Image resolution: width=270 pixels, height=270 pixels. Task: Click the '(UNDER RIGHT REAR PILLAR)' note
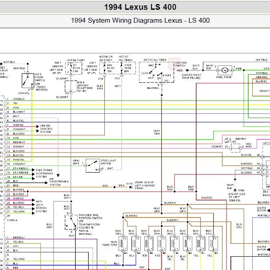pyautogui.click(x=191, y=77)
